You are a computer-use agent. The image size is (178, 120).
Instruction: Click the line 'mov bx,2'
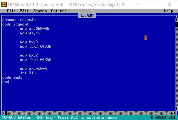click(29, 55)
